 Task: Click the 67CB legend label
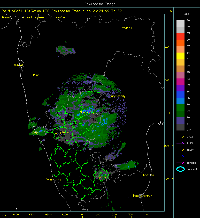190,137
